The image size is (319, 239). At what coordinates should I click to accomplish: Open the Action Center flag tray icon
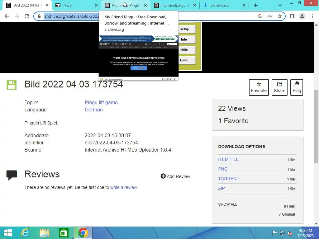click(274, 233)
